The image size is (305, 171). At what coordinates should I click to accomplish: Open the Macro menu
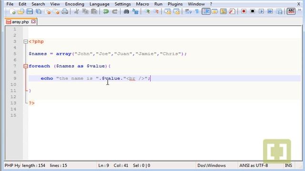tap(142, 4)
